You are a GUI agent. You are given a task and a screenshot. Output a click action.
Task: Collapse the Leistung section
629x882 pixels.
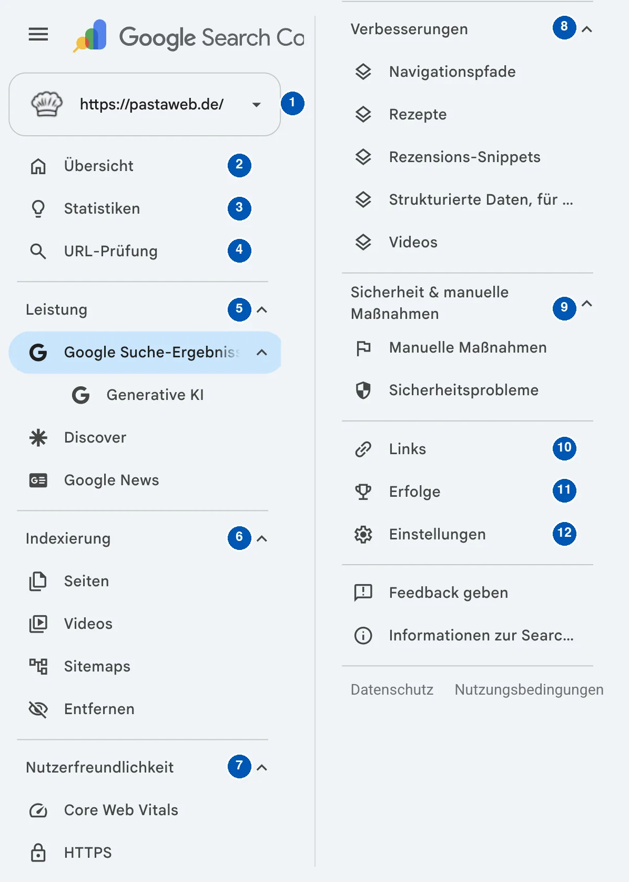[x=262, y=309]
